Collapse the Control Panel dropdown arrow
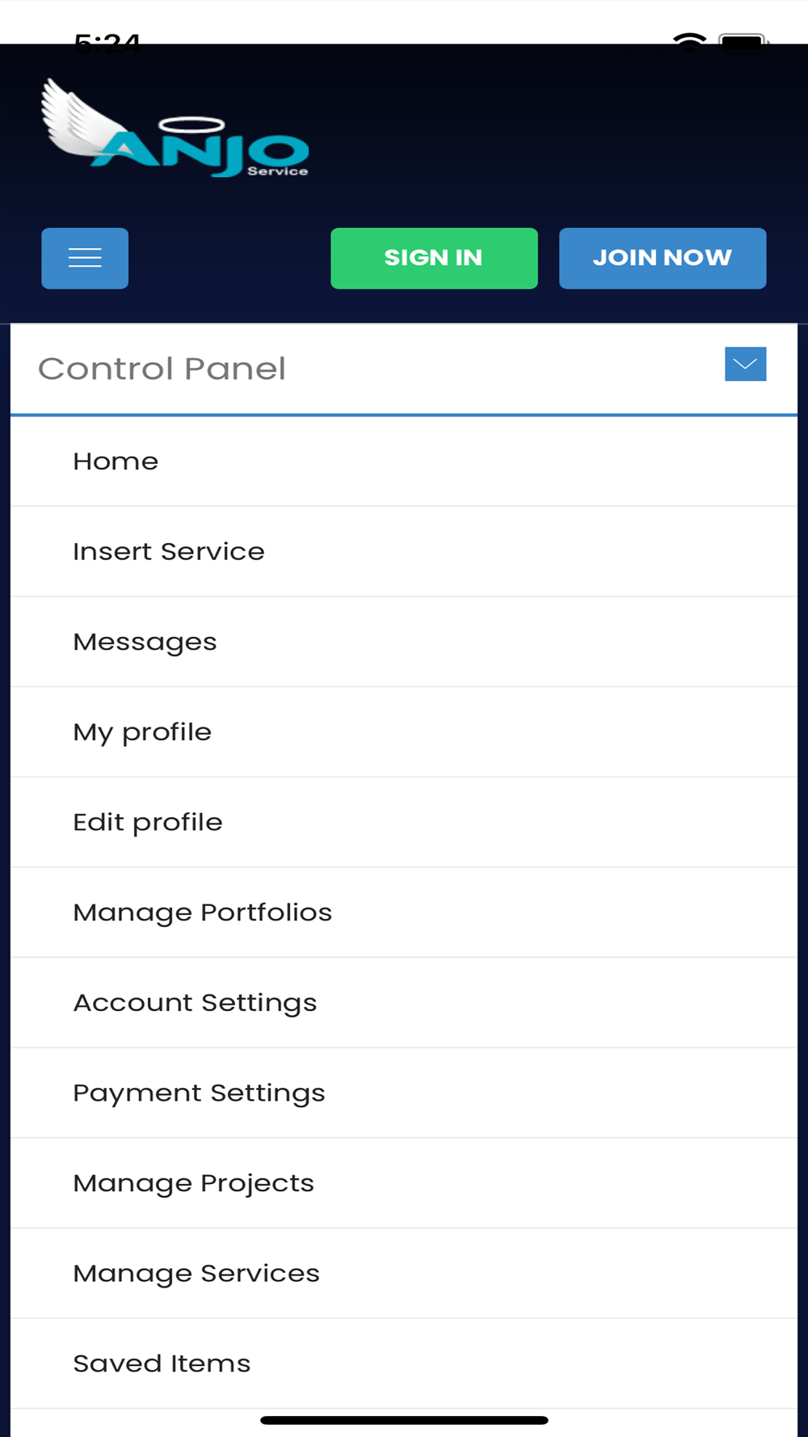Screen dimensions: 808x1437 (x=745, y=364)
